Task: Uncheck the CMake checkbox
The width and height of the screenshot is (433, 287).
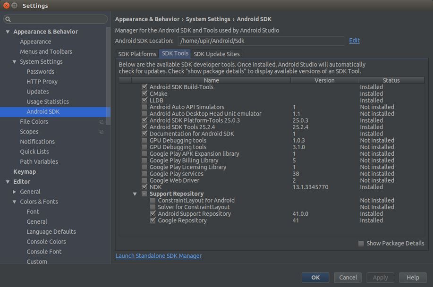Action: click(x=144, y=93)
